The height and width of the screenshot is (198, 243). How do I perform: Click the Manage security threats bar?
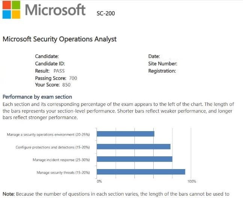[x=141, y=172]
